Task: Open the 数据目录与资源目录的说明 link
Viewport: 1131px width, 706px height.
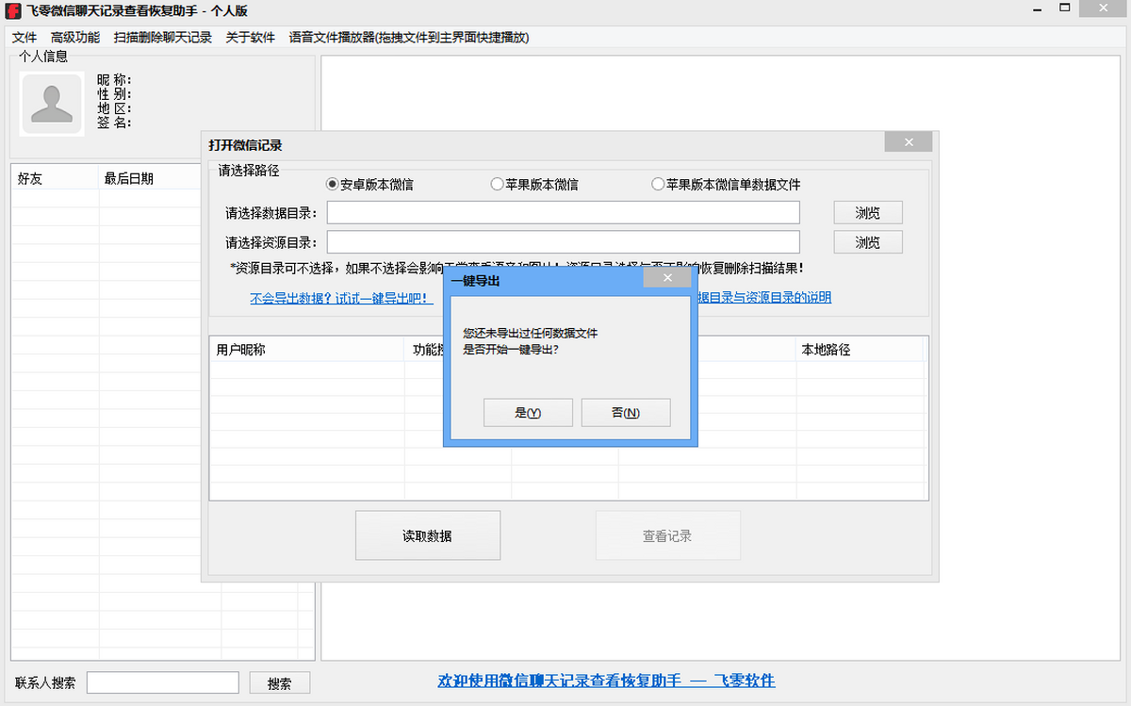Action: click(x=764, y=298)
